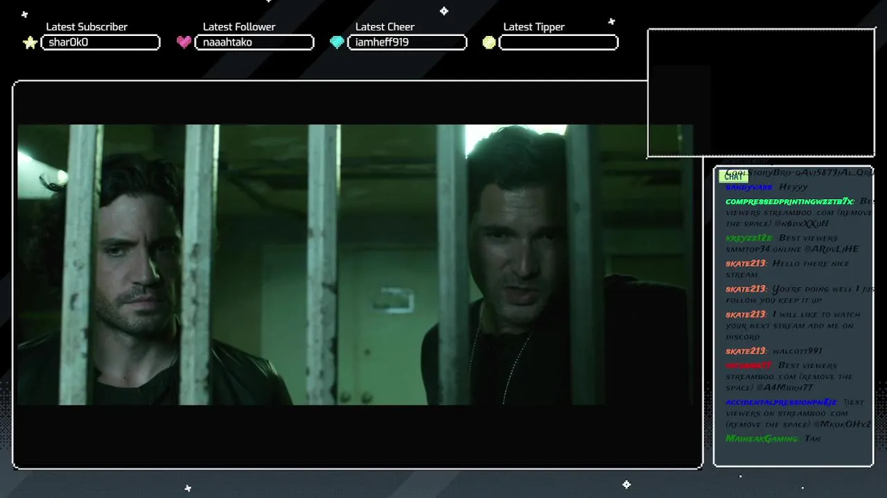The image size is (887, 498).
Task: Click the yellow star icon beside Latest Subscriber
Action: point(30,43)
